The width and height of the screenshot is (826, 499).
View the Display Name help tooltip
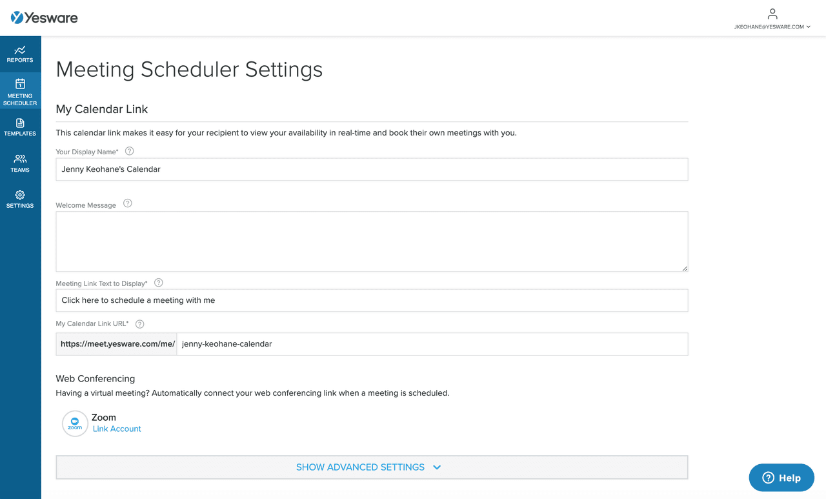coord(129,150)
